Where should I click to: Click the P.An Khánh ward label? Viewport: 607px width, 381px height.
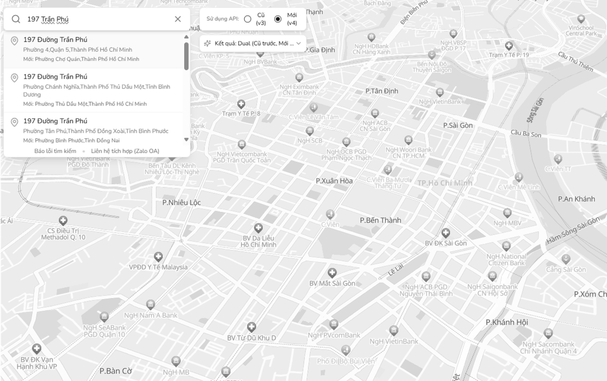[577, 199]
